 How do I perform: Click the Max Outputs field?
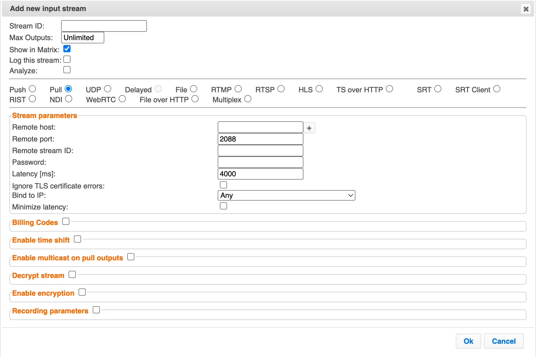[83, 38]
